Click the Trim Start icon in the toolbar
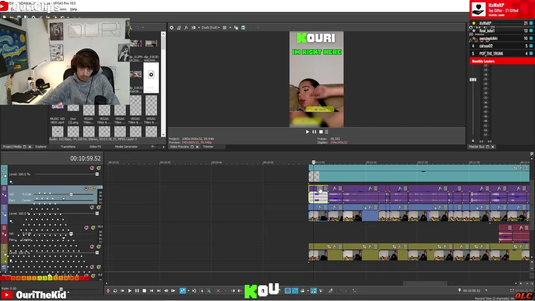This screenshot has height=301, width=535. [233, 291]
